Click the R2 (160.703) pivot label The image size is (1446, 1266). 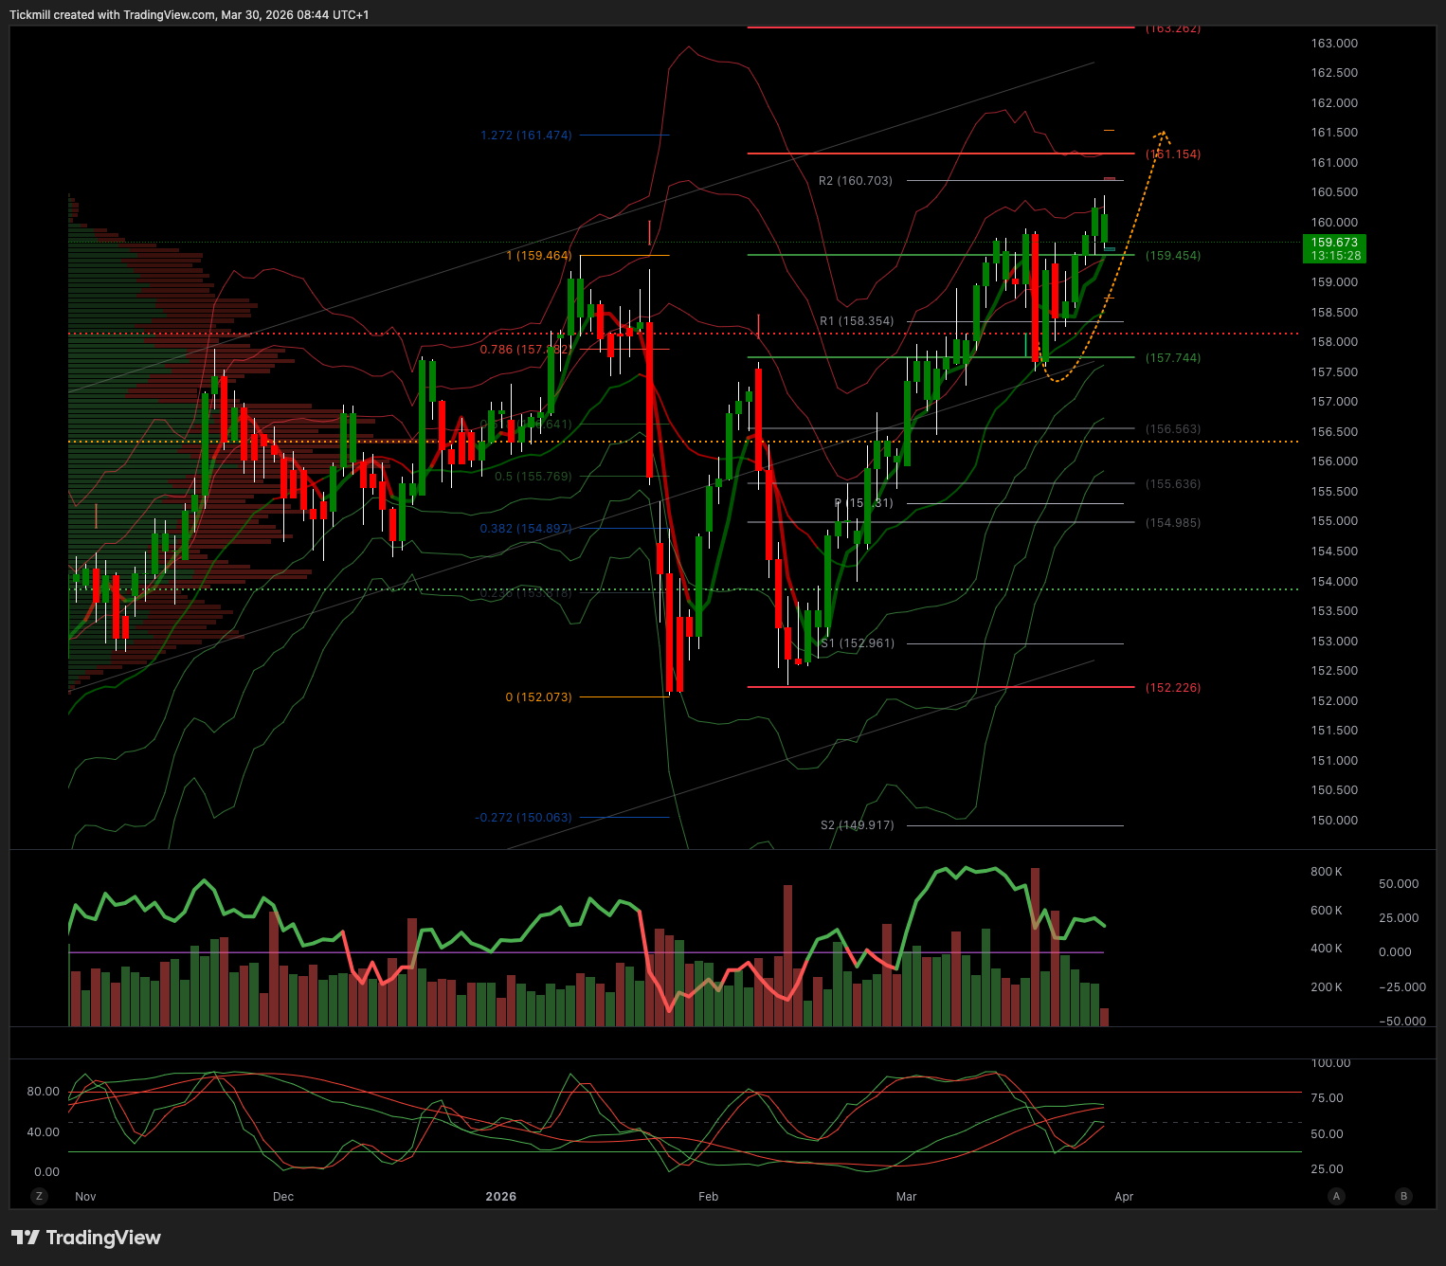click(855, 181)
